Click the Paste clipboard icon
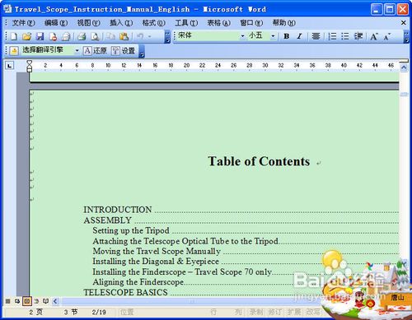Viewport: 412px width, 320px height. tap(124, 36)
